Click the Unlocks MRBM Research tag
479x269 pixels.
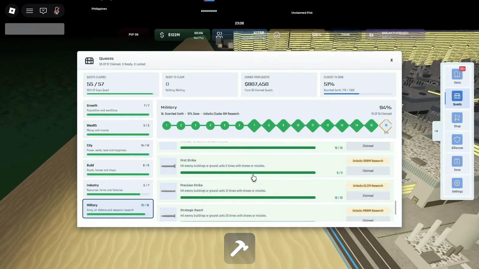tap(368, 211)
